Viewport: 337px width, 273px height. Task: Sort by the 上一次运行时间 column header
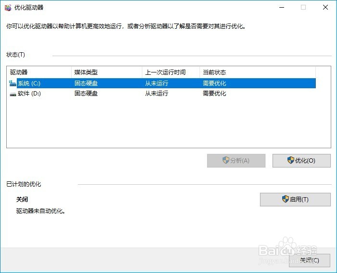point(171,72)
